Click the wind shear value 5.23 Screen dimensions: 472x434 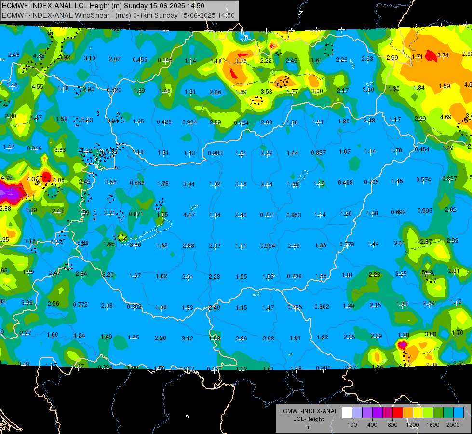tap(87, 120)
